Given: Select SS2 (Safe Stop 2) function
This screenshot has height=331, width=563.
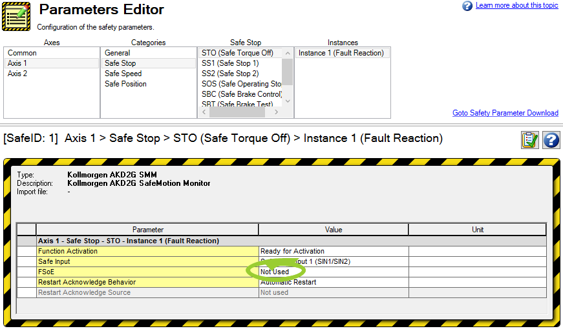Looking at the screenshot, I should 240,74.
